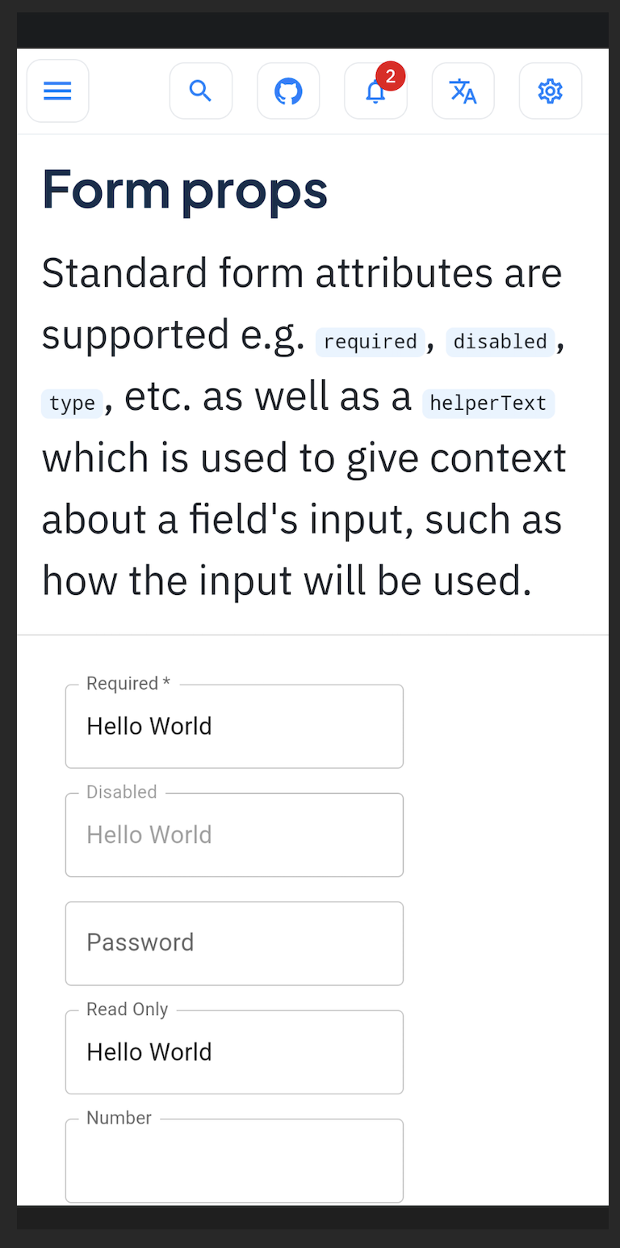Focus the Password input field

pyautogui.click(x=234, y=943)
